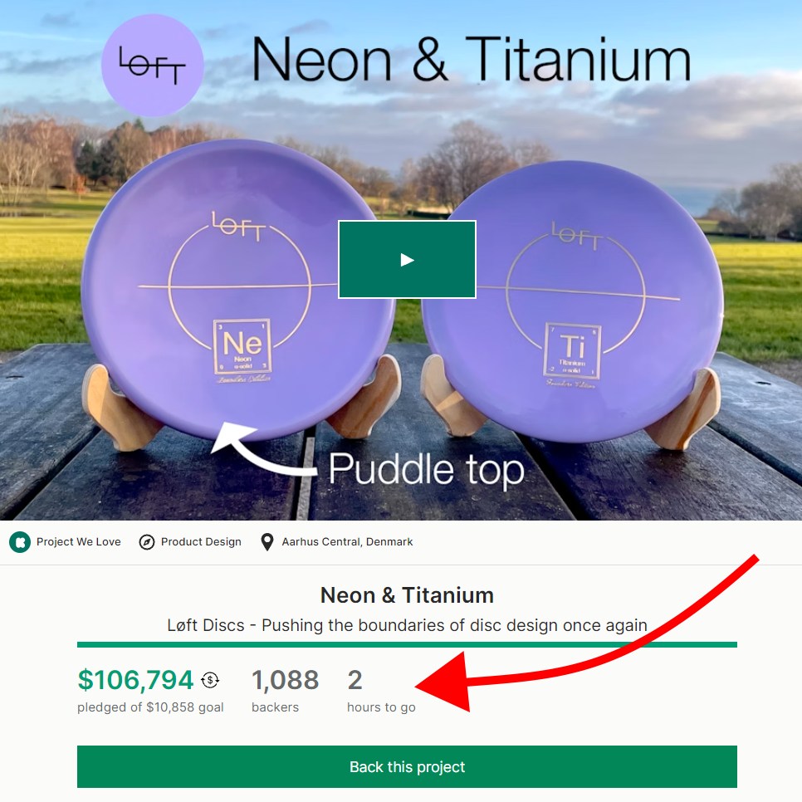The image size is (802, 802).
Task: Click the Product Design compass icon
Action: (x=147, y=542)
